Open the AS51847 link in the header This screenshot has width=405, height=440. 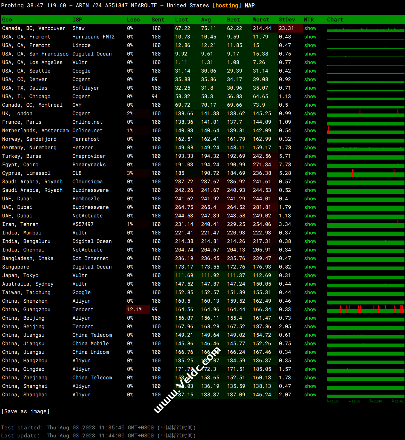pyautogui.click(x=116, y=5)
